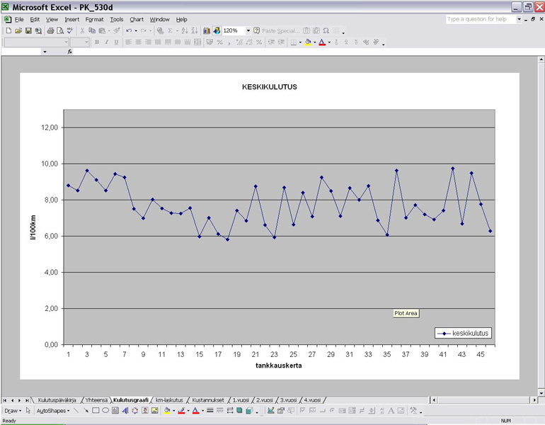Select the Oval drawing tool
The height and width of the screenshot is (425, 545).
(x=105, y=410)
